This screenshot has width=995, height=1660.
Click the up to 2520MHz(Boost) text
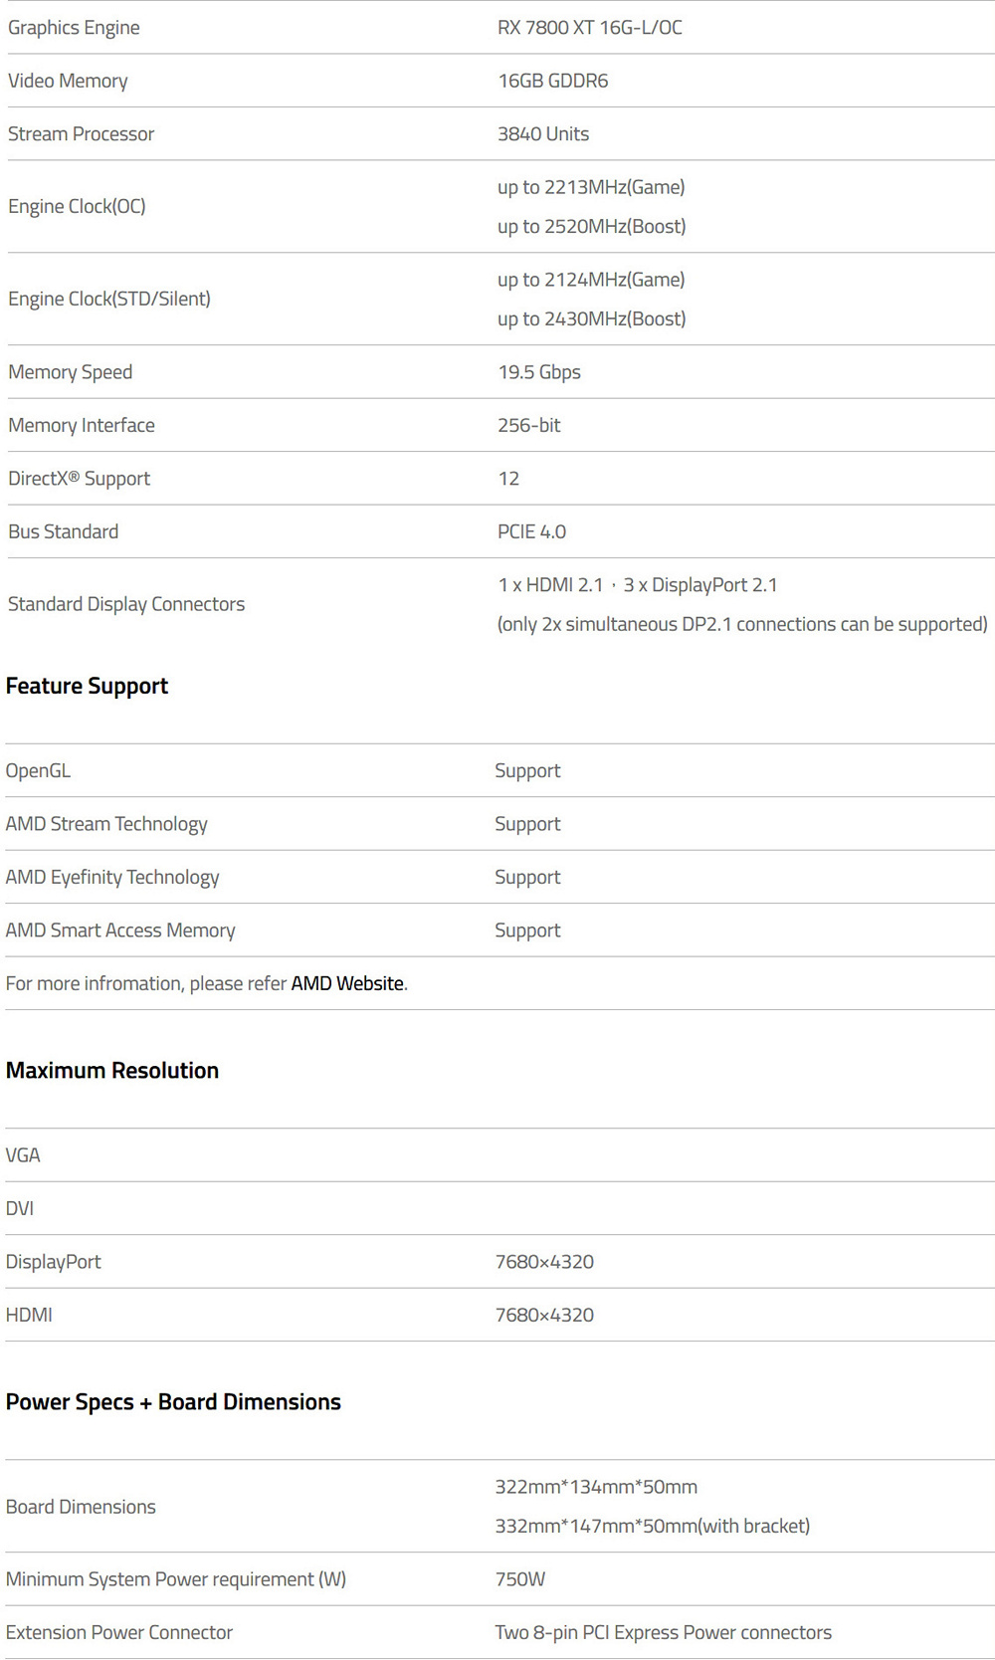(592, 226)
